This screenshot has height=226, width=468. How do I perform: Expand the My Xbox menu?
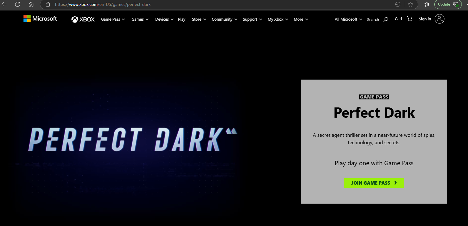point(278,19)
